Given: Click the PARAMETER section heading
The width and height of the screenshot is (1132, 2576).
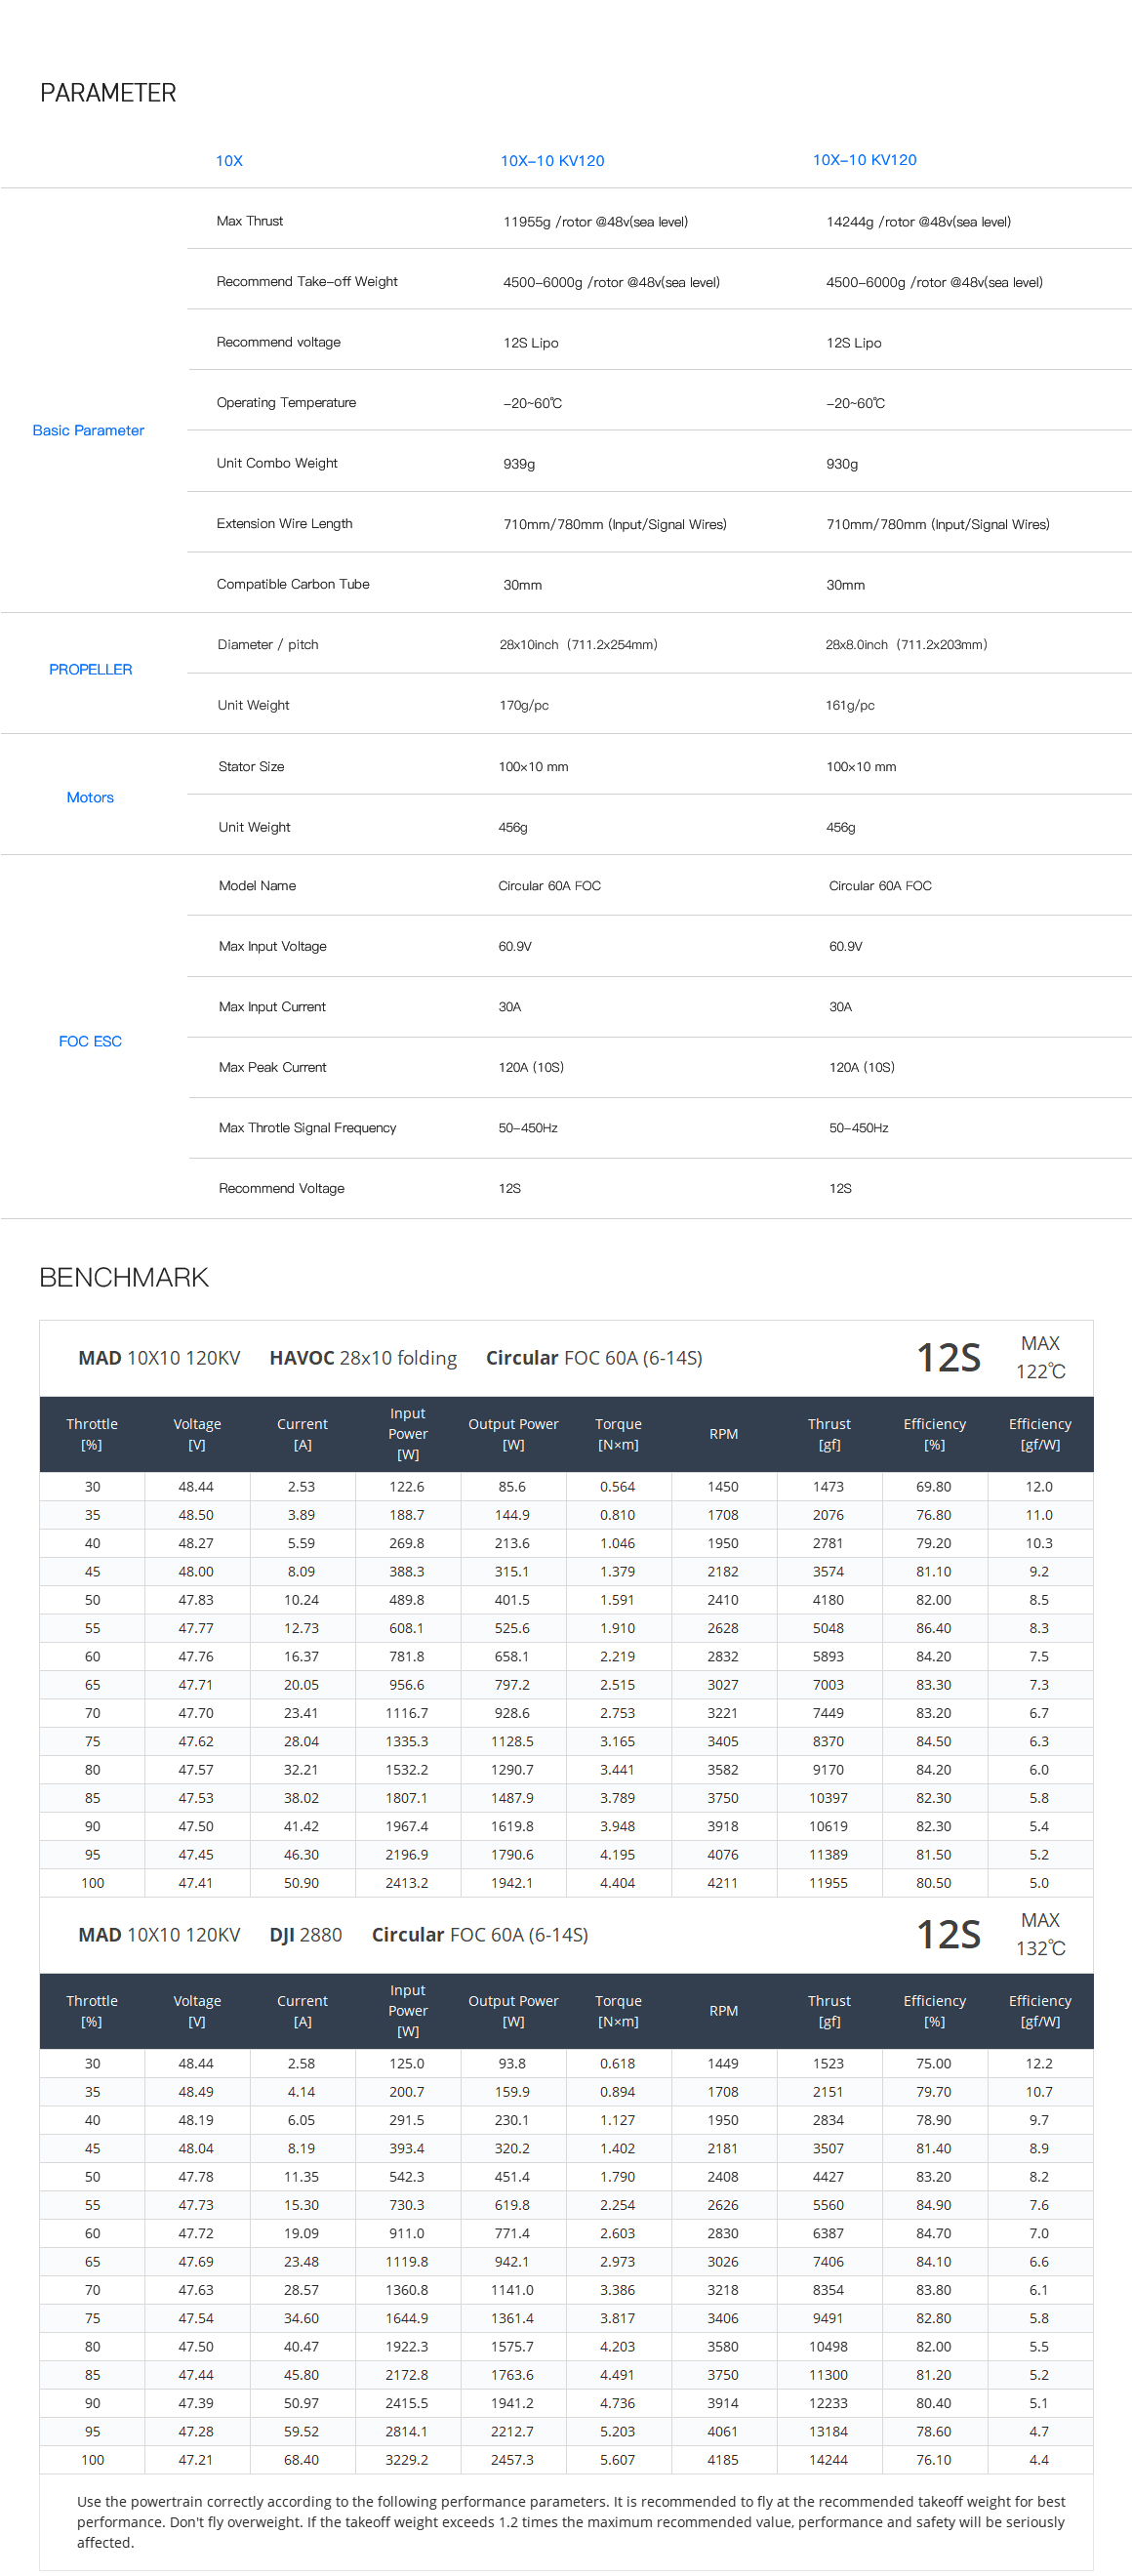Looking at the screenshot, I should coord(108,93).
